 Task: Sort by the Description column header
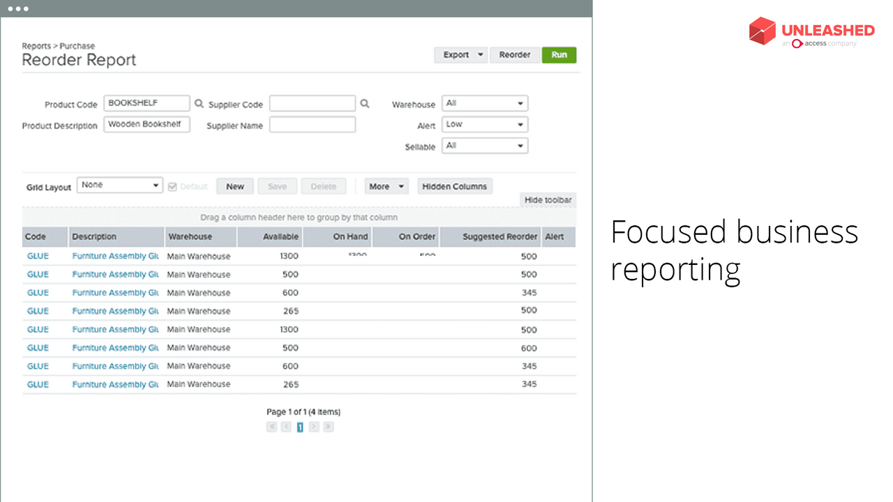(117, 237)
